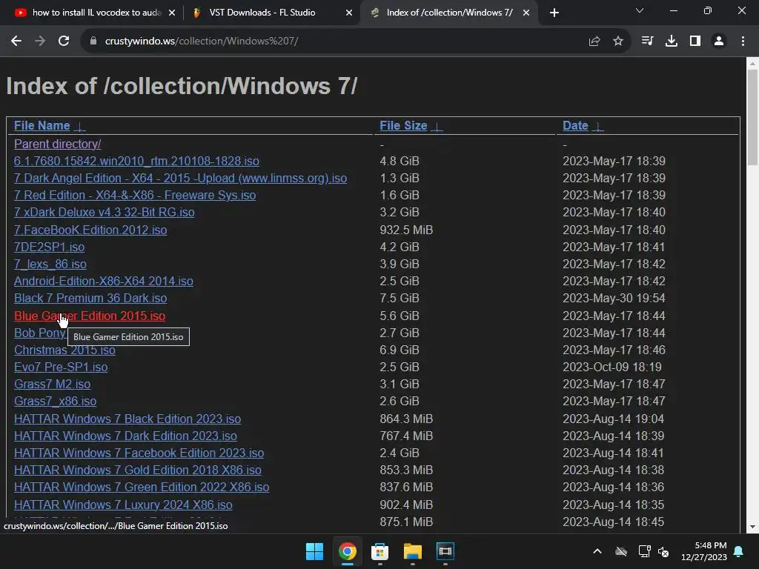The height and width of the screenshot is (569, 759).
Task: Select the 7.5 GiB file size cell
Action: [400, 299]
